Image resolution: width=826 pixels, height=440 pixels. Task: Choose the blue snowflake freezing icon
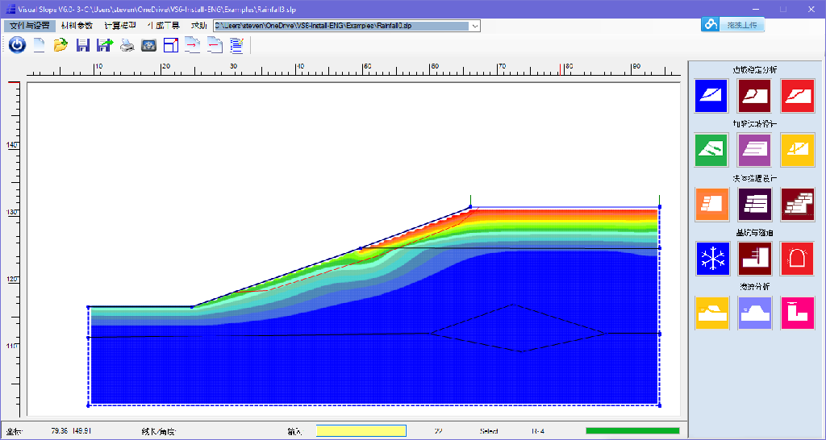[x=711, y=259]
